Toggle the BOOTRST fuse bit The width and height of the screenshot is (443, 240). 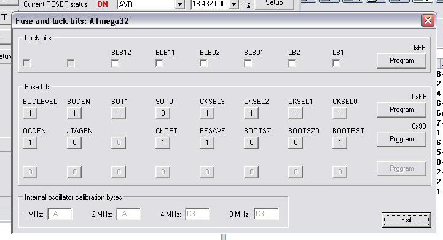[x=340, y=143]
